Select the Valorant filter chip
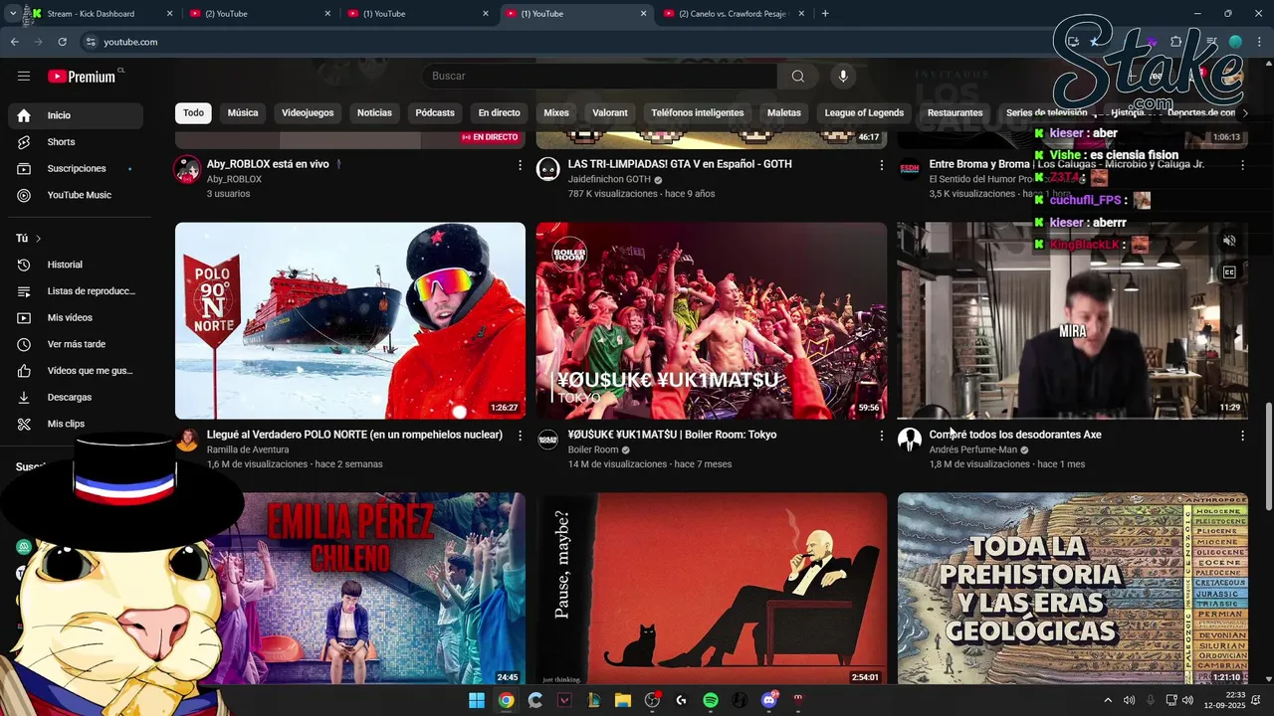The image size is (1274, 716). pyautogui.click(x=610, y=113)
